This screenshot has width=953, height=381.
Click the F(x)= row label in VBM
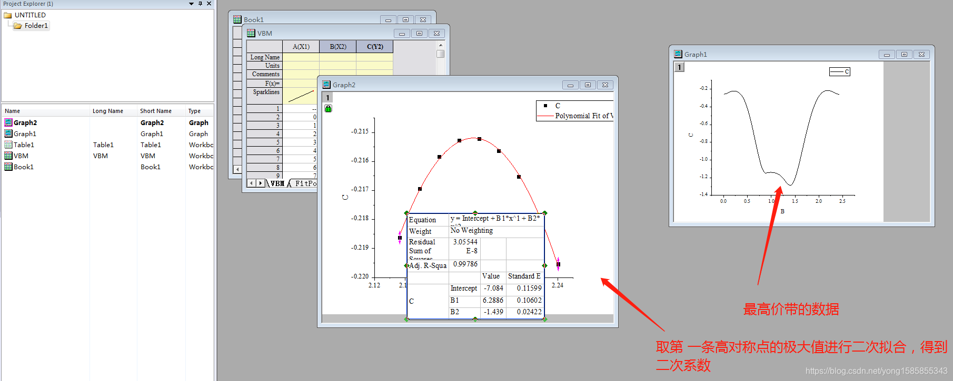[265, 83]
